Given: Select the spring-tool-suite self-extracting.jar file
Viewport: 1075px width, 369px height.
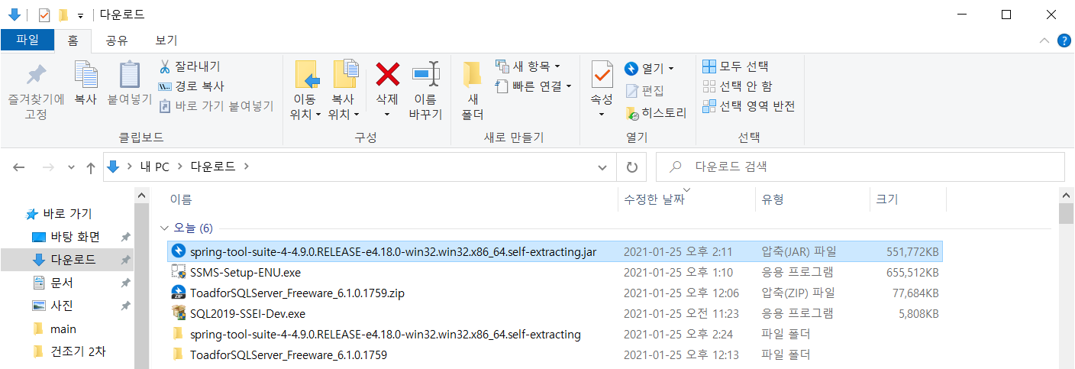Looking at the screenshot, I should click(557, 251).
